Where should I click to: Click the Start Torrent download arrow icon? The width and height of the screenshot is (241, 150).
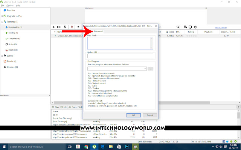coord(78,27)
